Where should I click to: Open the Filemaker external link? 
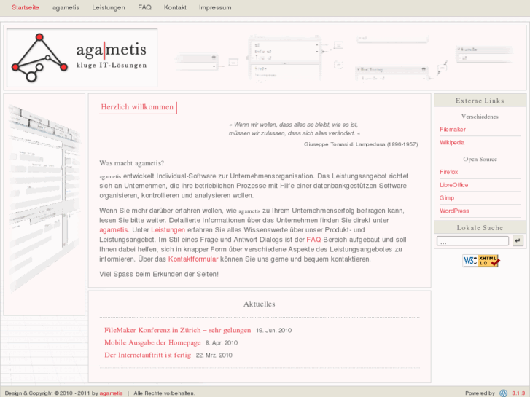pos(453,130)
